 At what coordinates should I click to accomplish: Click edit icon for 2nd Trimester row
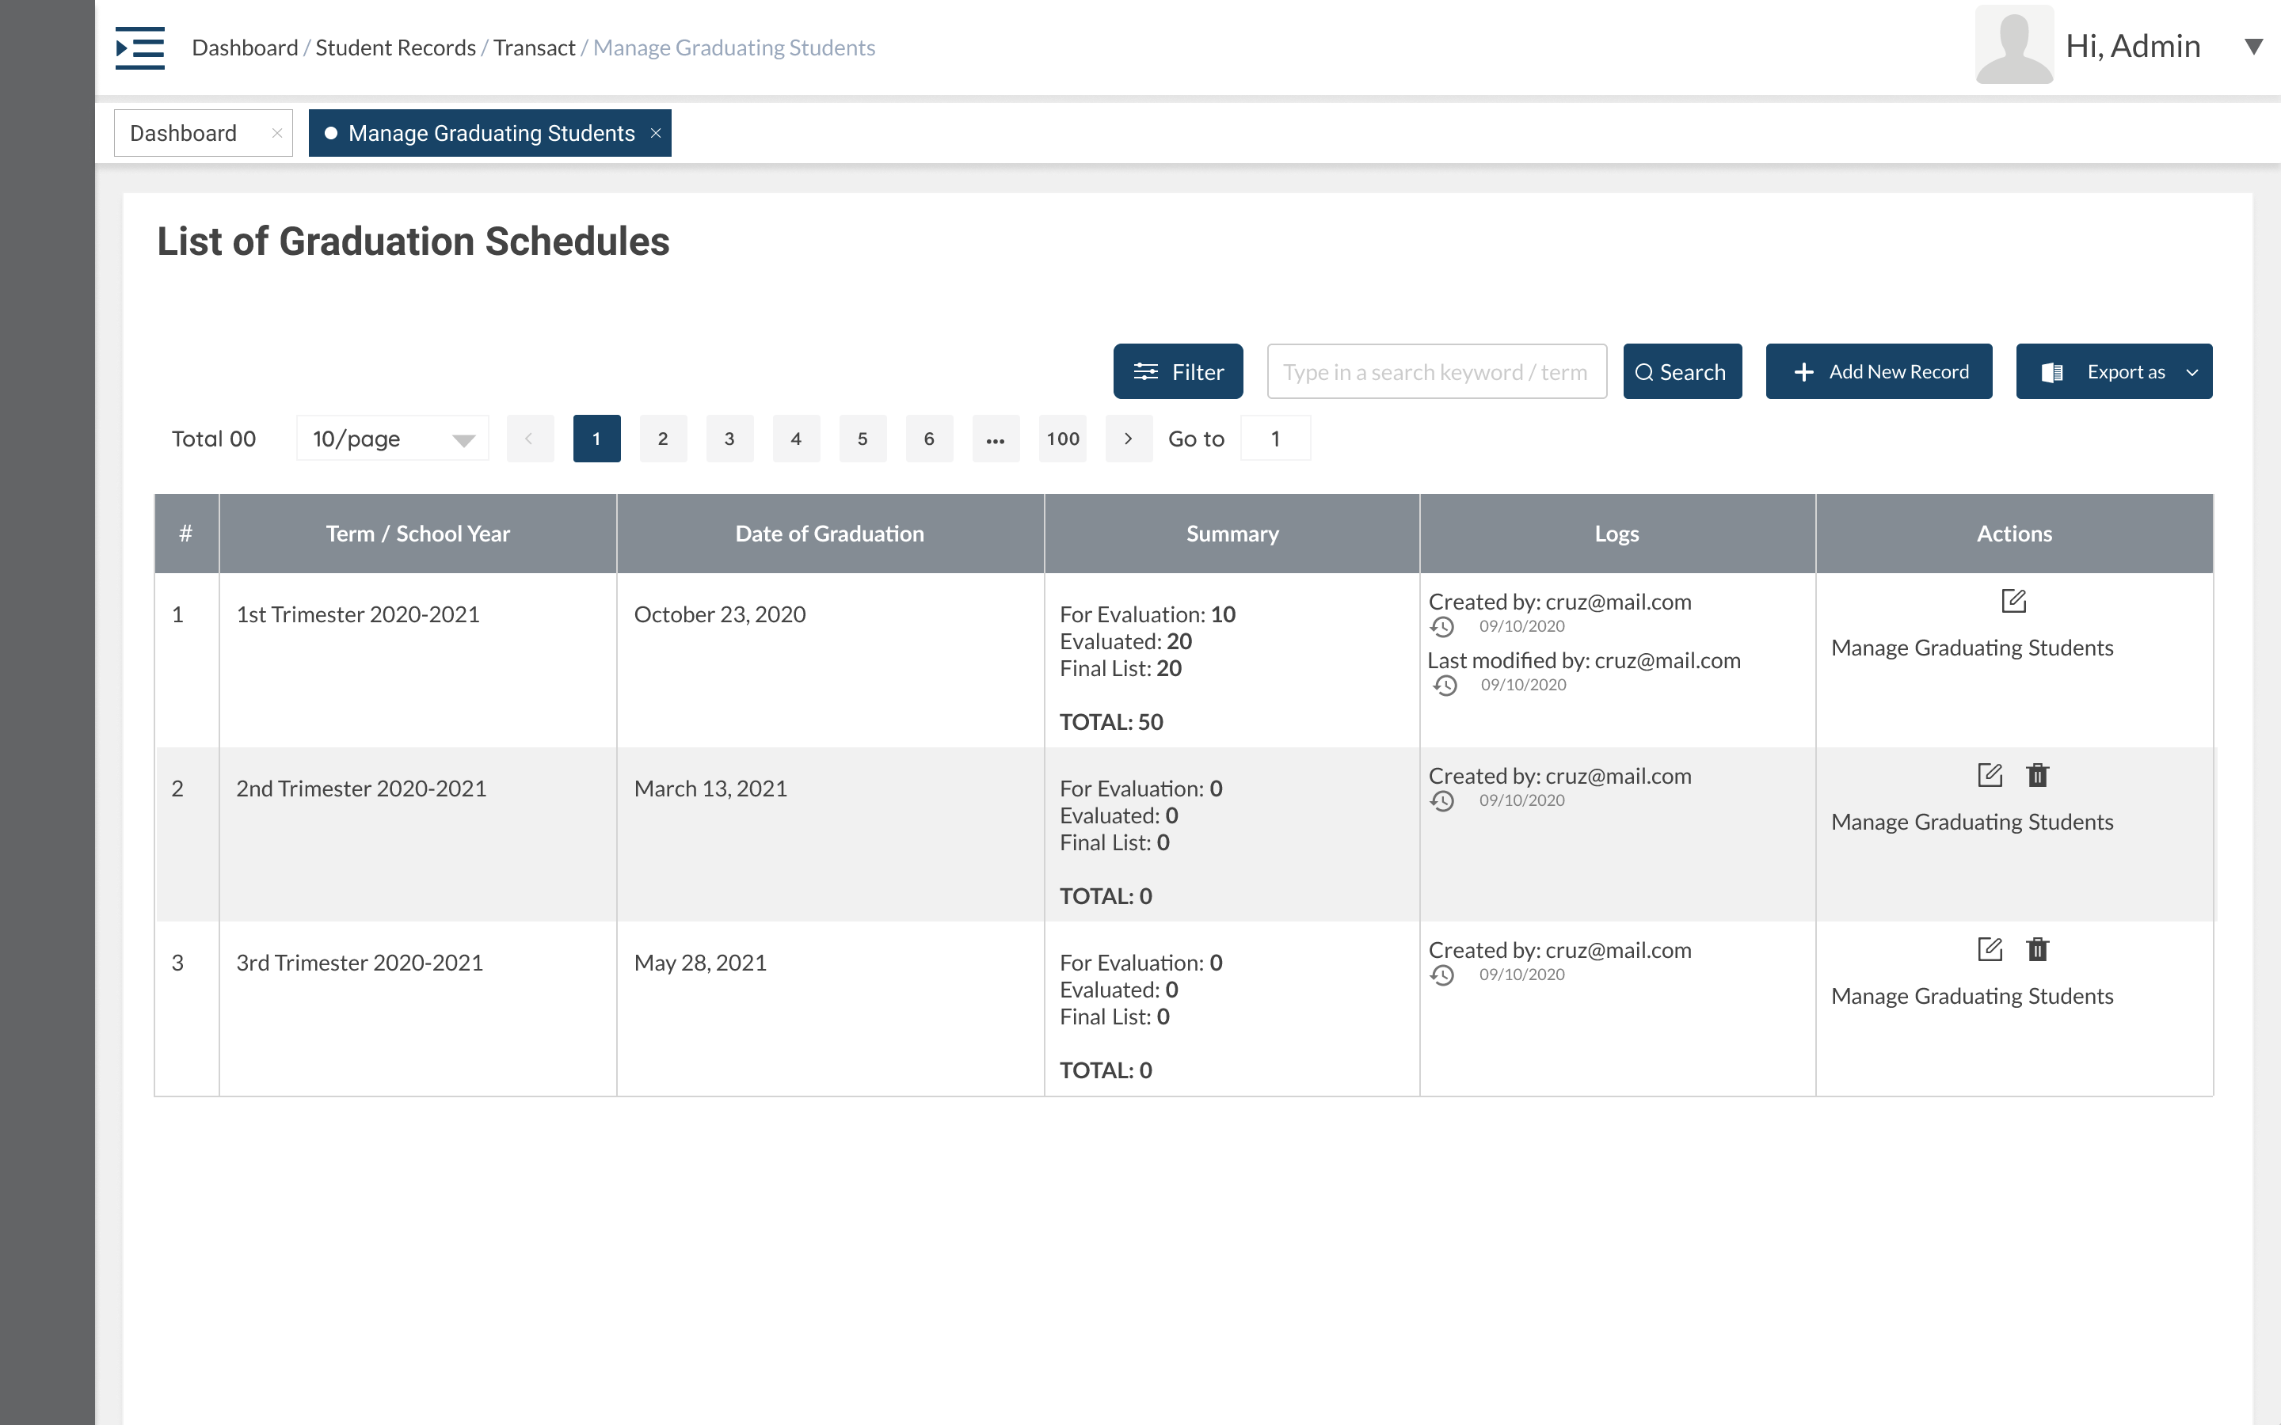click(1989, 775)
